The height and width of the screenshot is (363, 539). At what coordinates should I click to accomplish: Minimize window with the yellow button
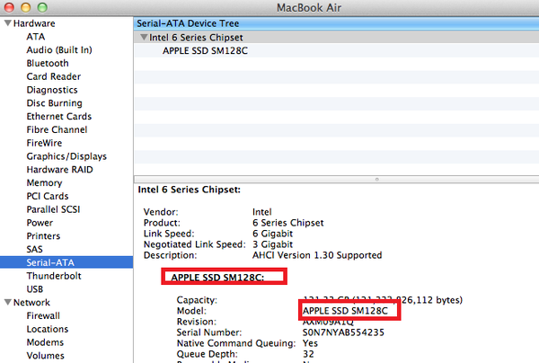(x=26, y=7)
